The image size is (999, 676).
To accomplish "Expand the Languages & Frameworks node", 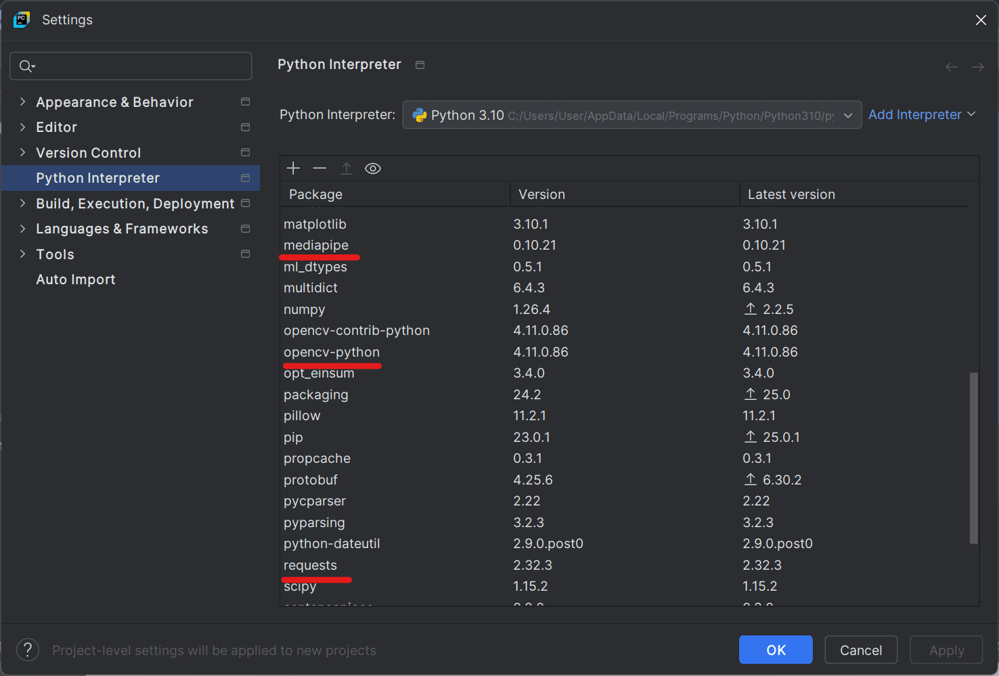I will pos(23,229).
